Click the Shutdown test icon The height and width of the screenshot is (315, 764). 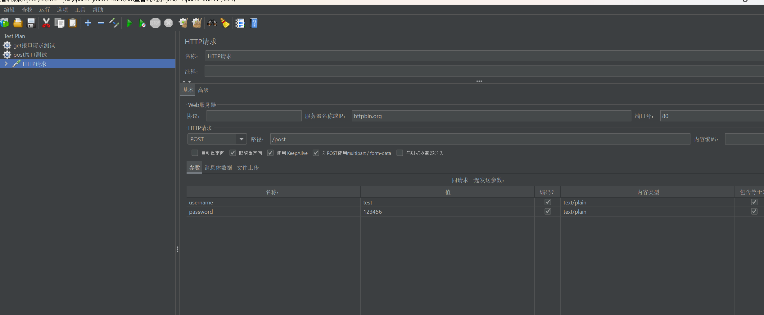(x=168, y=23)
